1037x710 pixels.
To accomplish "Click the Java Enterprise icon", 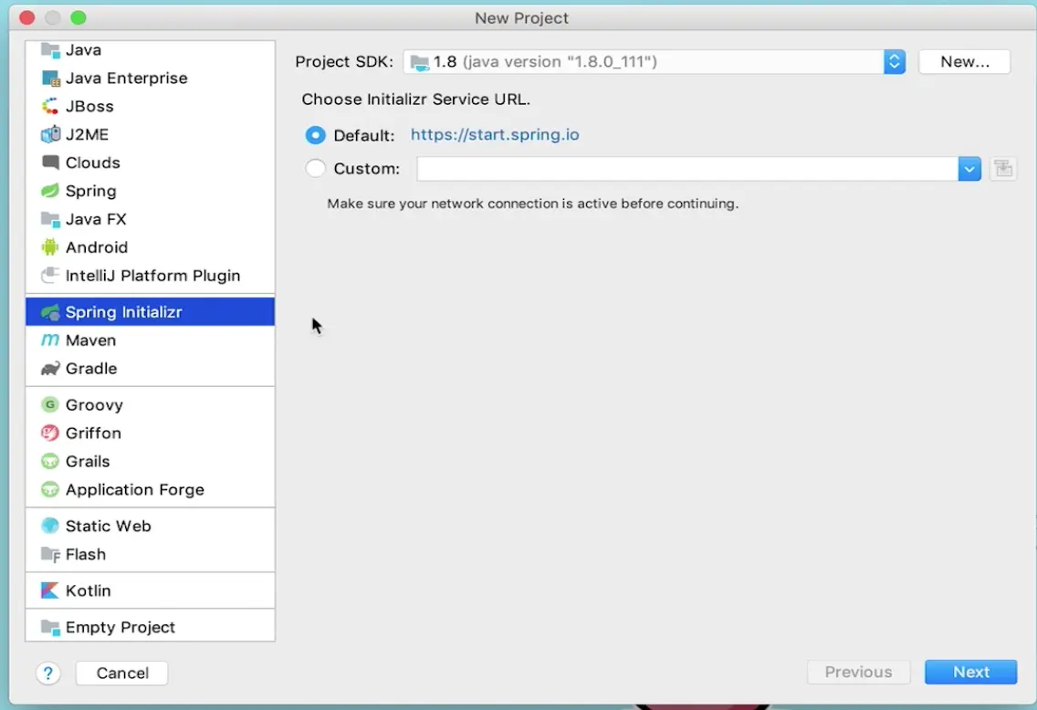I will point(50,78).
